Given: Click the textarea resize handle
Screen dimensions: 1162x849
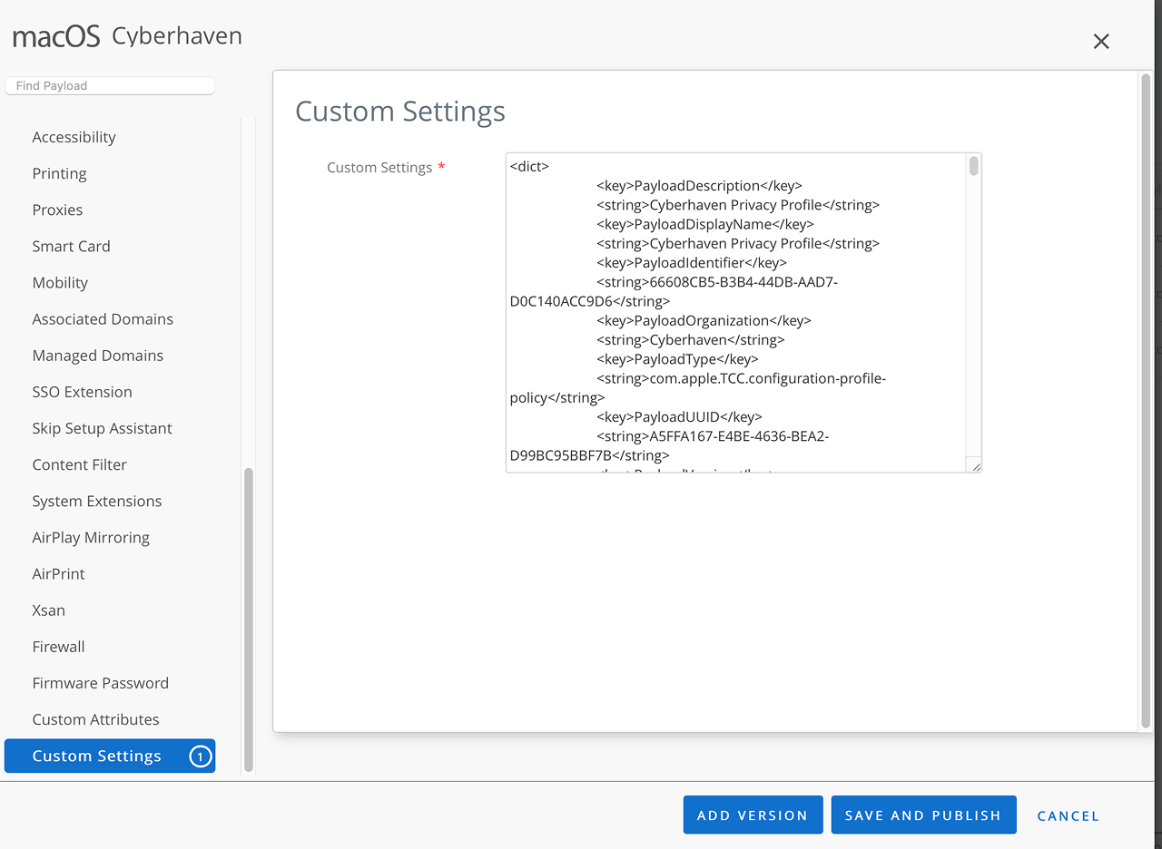Looking at the screenshot, I should [x=975, y=466].
